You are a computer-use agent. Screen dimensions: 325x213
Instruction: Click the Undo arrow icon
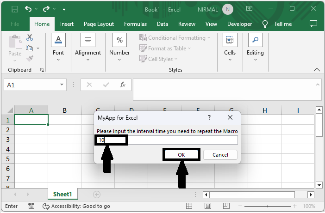coord(29,9)
